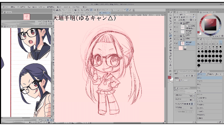Close the active canvas tab
Viewport: 224px width, 126px height.
(x=110, y=13)
